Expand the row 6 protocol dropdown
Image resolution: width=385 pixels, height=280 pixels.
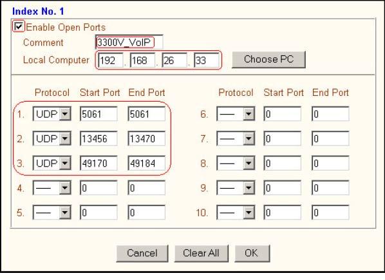pyautogui.click(x=236, y=114)
